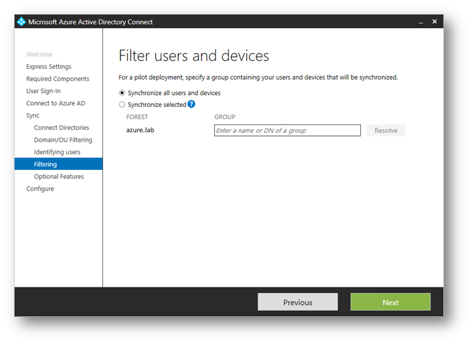Select the Synchronize selected radio option
This screenshot has width=472, height=345.
(122, 105)
